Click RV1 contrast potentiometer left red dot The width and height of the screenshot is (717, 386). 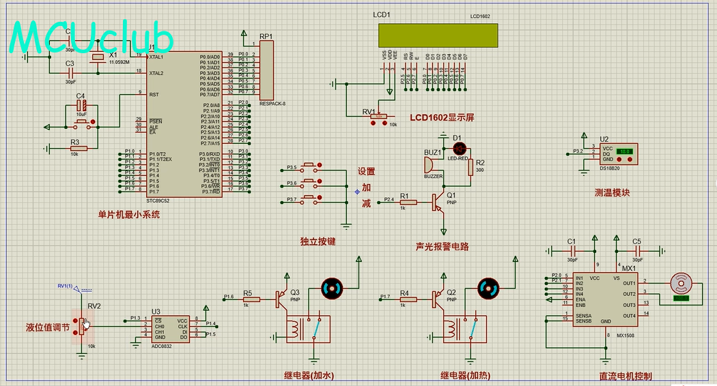pyautogui.click(x=371, y=124)
